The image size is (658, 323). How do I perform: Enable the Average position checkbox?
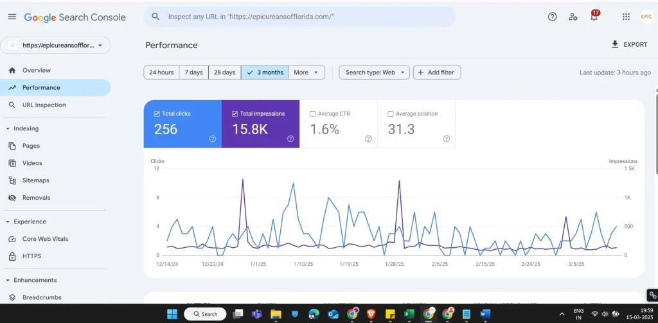point(391,114)
